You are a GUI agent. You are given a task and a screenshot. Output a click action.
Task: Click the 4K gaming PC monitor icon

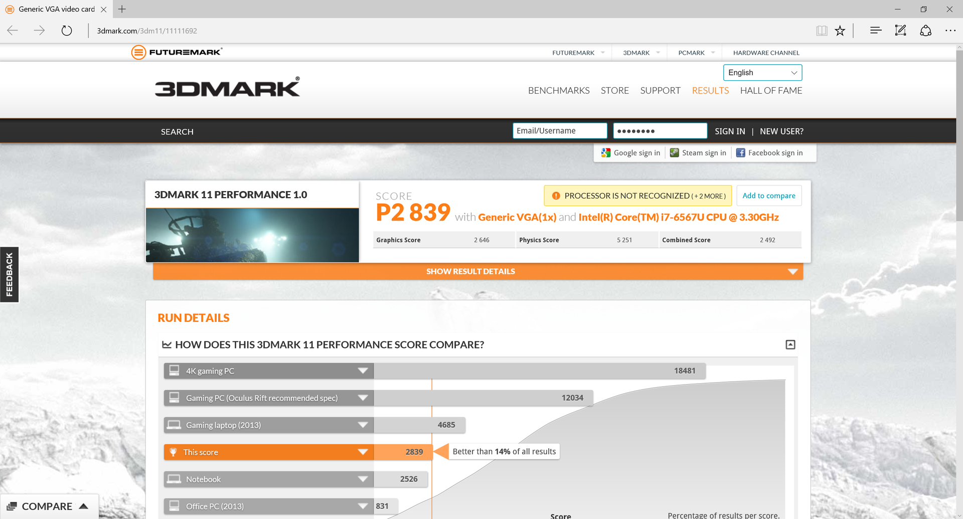click(x=174, y=371)
